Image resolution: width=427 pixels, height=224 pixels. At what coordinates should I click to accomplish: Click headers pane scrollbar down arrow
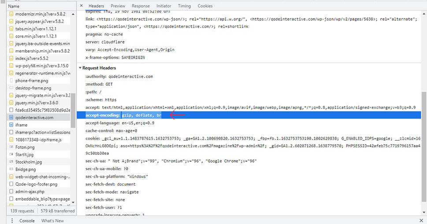(x=424, y=212)
